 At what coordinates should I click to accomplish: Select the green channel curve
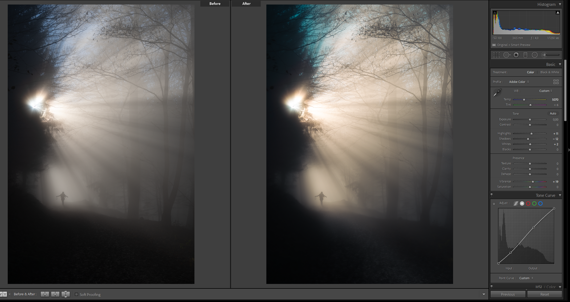point(534,203)
